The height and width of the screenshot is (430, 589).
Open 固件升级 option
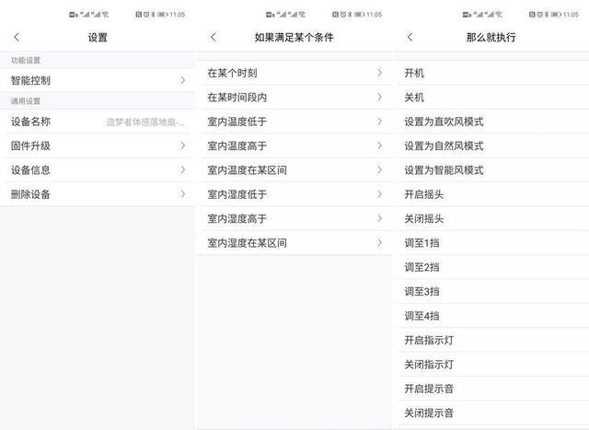click(x=98, y=145)
